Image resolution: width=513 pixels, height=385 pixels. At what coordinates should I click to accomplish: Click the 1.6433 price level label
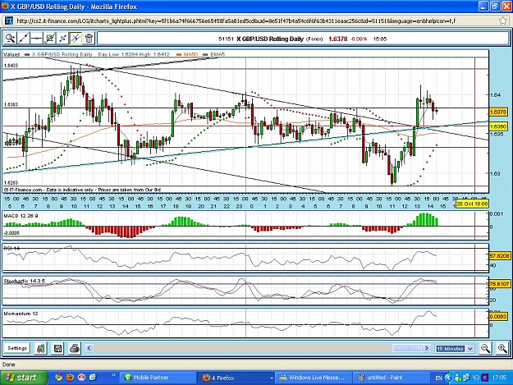tap(11, 66)
